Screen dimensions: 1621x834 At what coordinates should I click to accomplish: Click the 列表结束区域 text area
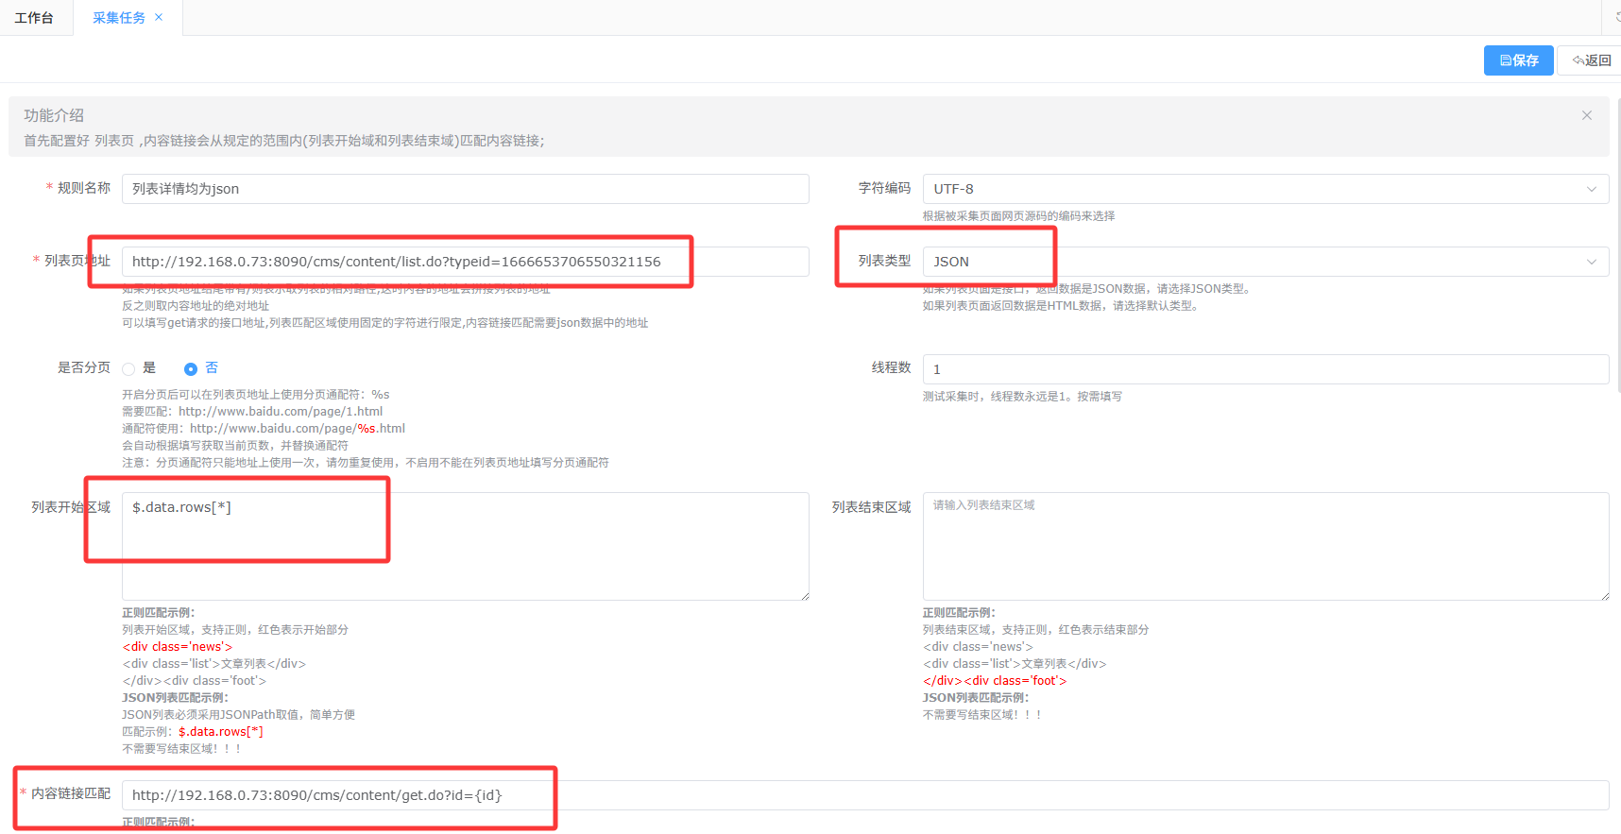tap(1265, 546)
